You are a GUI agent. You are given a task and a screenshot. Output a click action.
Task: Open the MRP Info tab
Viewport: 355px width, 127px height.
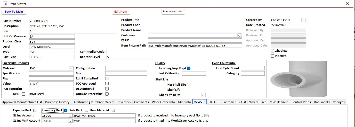(x=184, y=102)
